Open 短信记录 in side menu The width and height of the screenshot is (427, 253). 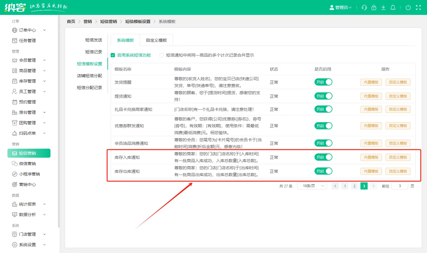pos(94,52)
